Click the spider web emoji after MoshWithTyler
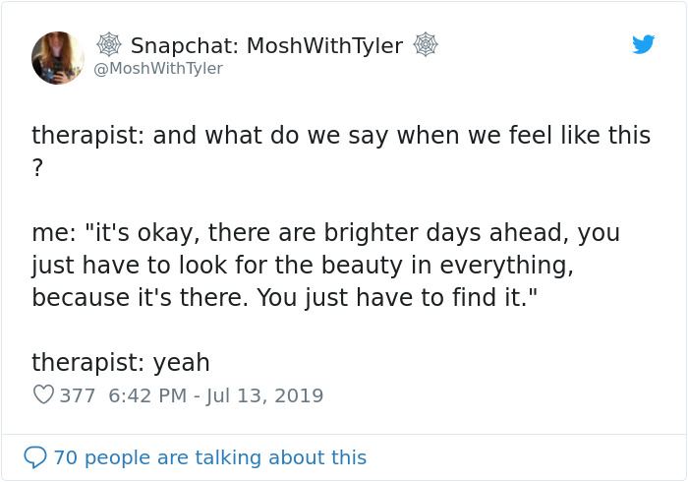The width and height of the screenshot is (688, 482). [425, 45]
